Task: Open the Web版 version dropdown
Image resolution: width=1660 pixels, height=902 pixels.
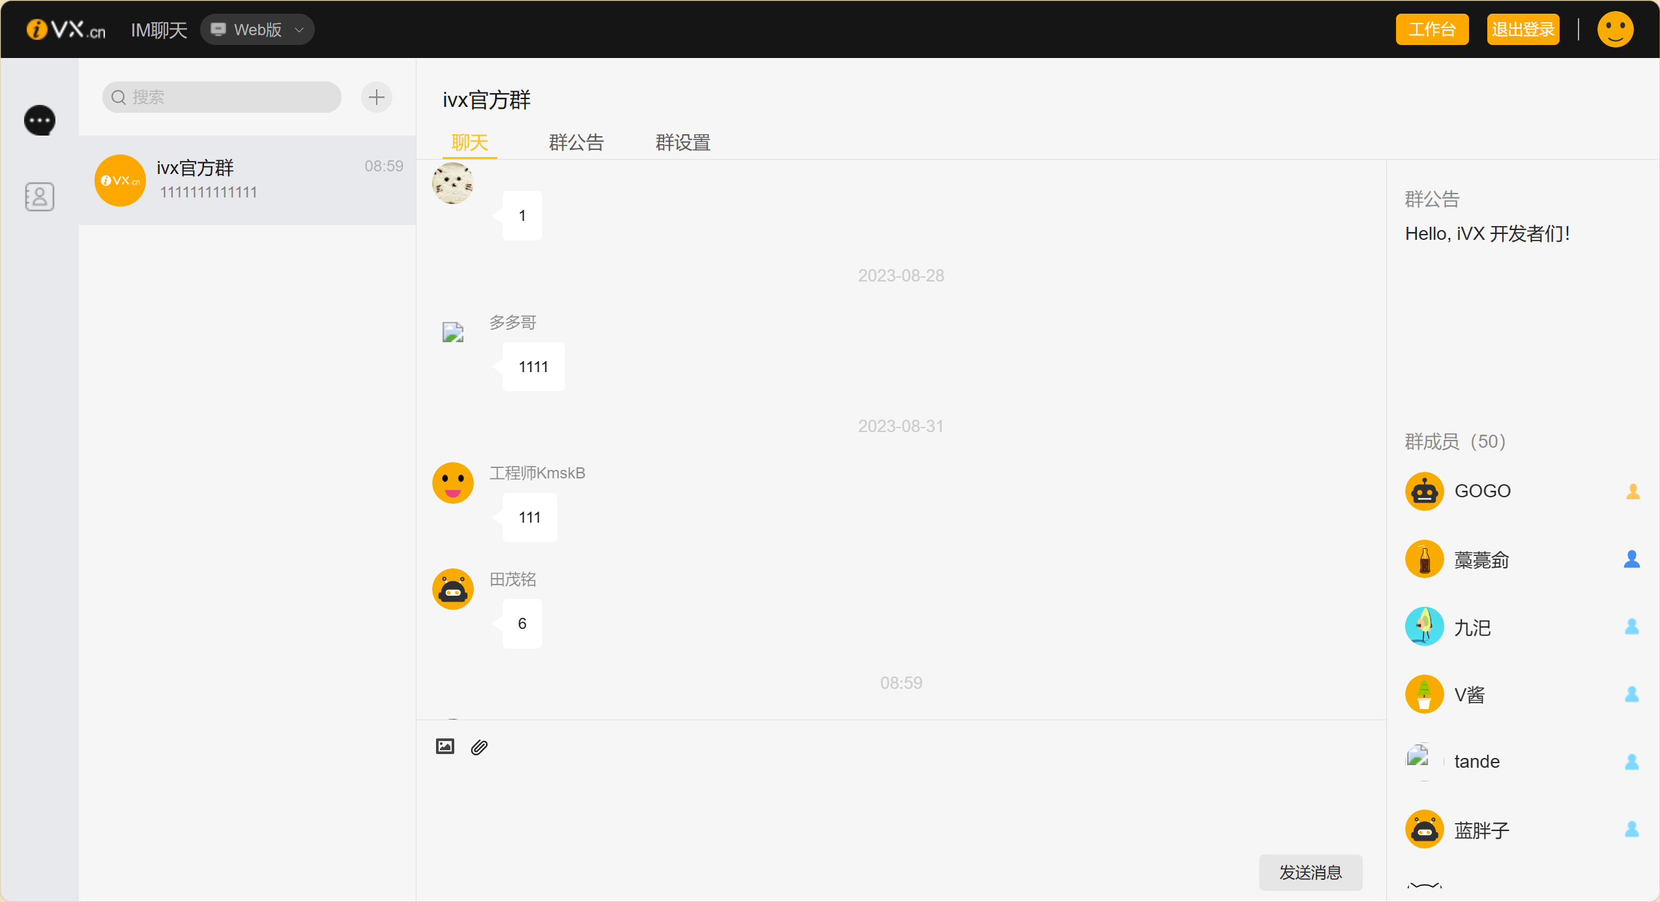Action: pyautogui.click(x=257, y=30)
